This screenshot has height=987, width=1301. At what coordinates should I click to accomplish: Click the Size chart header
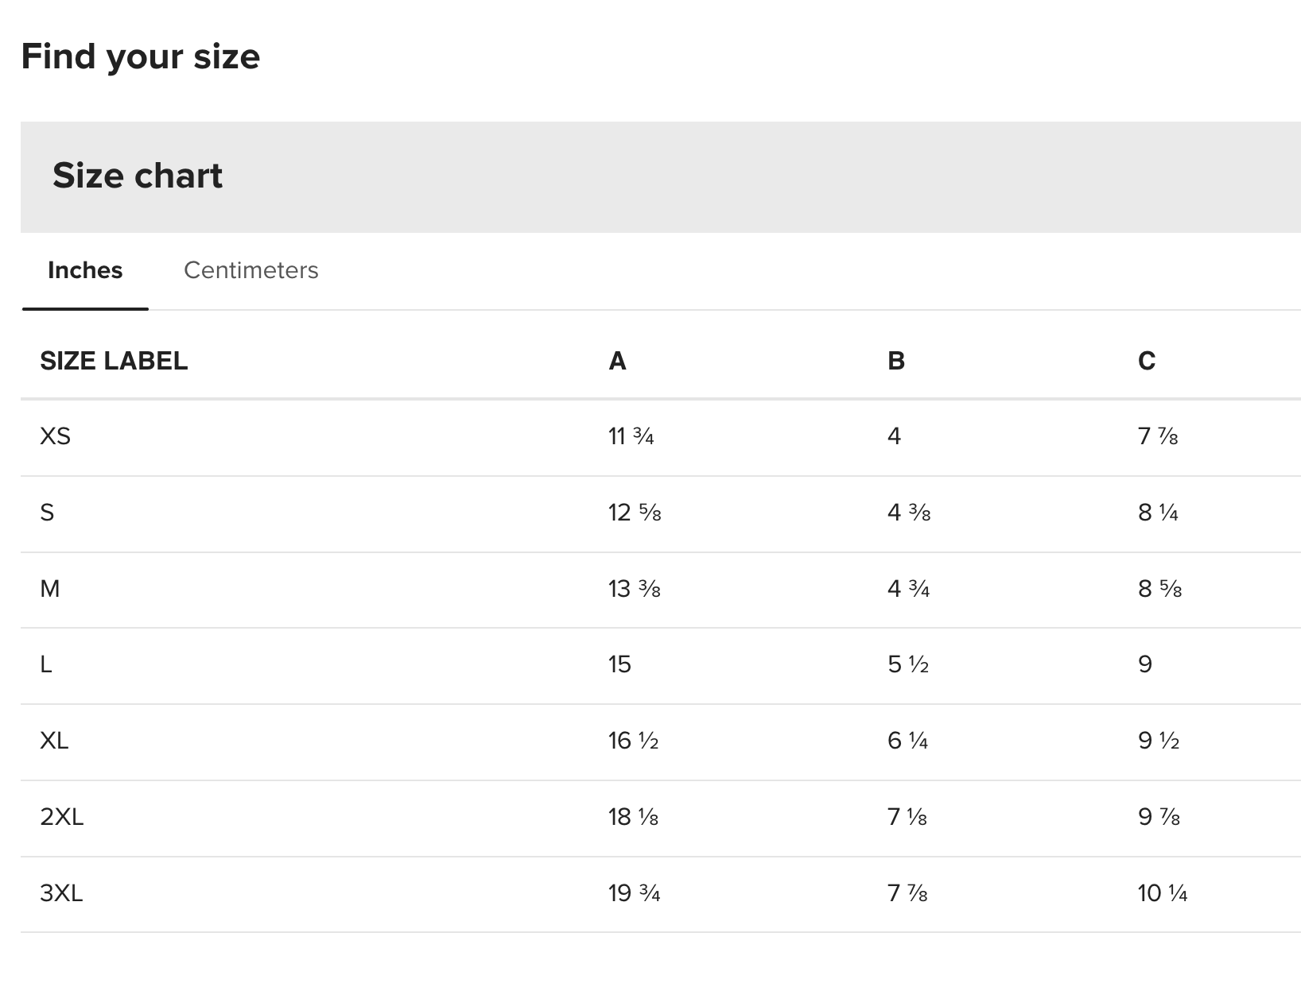pos(138,176)
